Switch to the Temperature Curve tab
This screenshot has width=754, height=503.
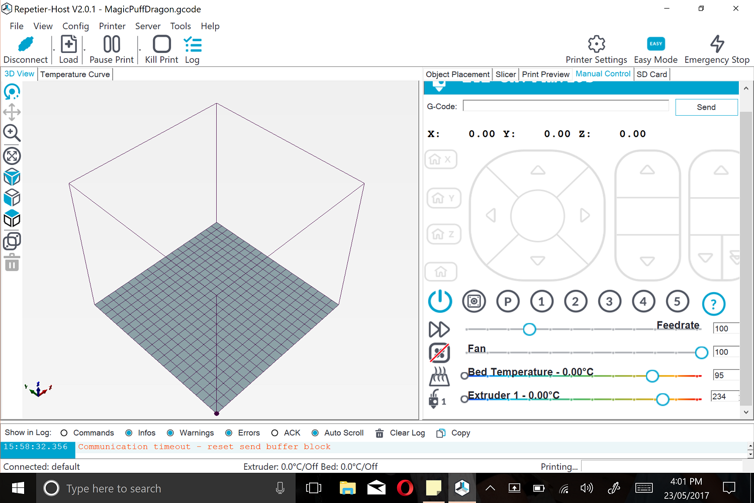click(x=75, y=74)
